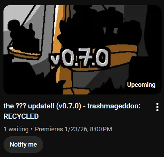
Task: Open the three-dot more actions menu
Action: [x=157, y=107]
